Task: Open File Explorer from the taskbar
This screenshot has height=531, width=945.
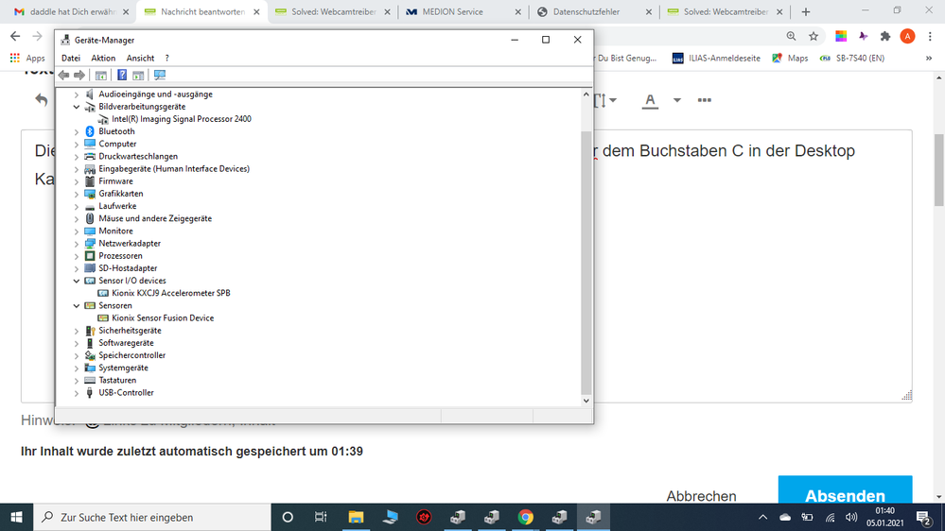Action: tap(356, 517)
